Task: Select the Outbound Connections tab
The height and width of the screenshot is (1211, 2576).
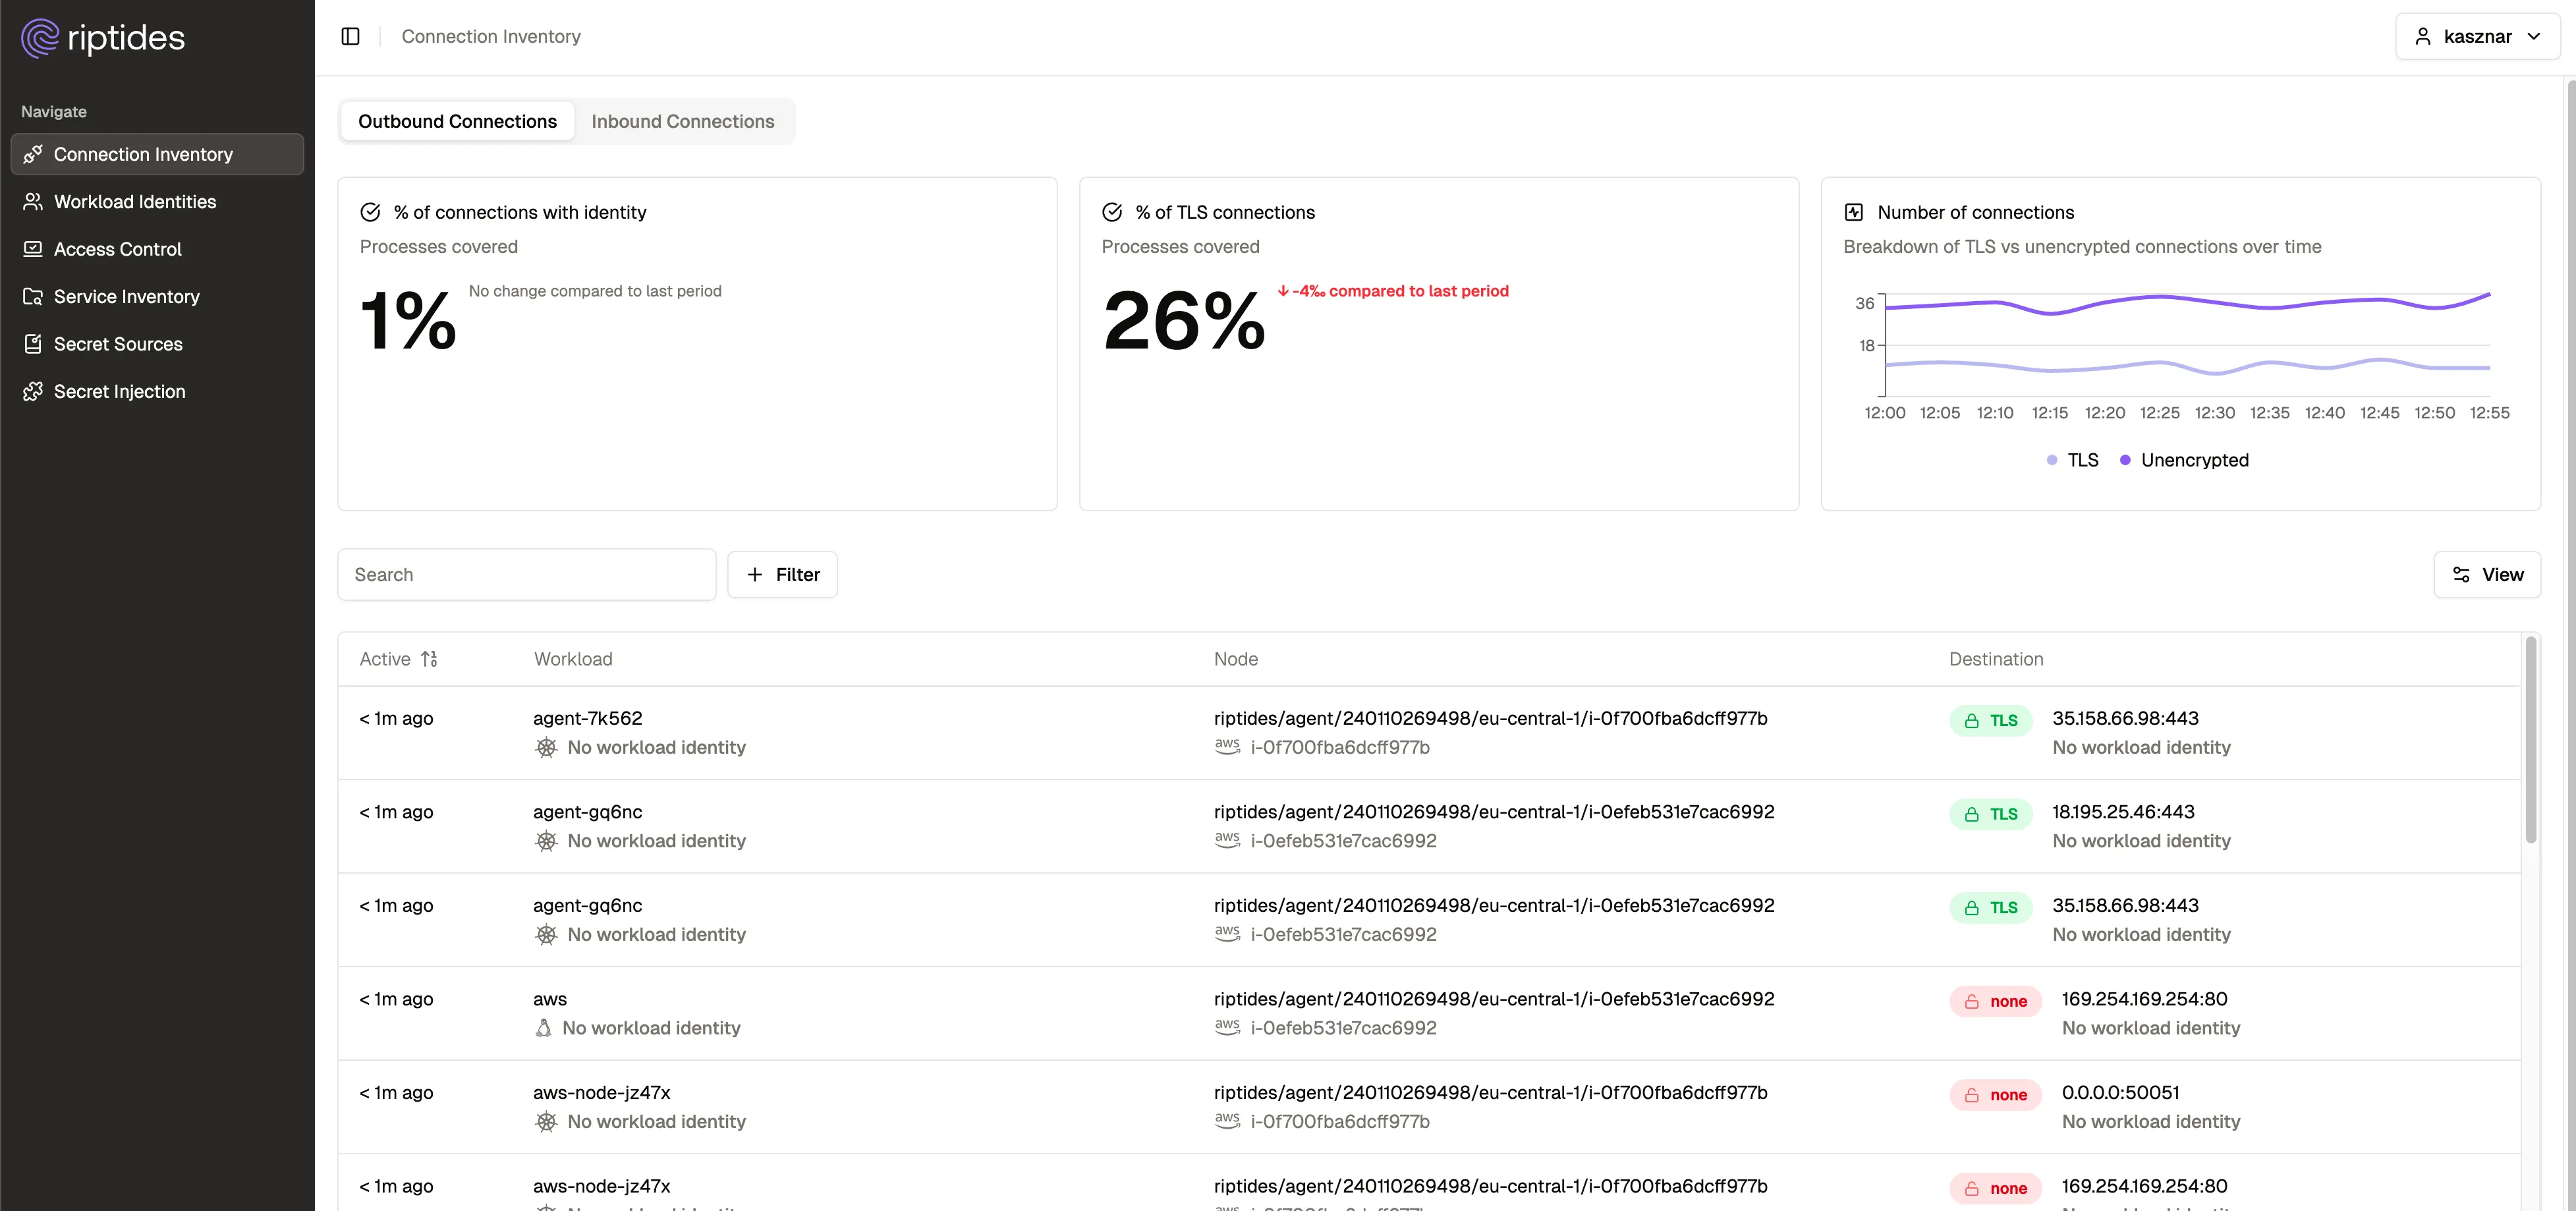Action: (457, 121)
